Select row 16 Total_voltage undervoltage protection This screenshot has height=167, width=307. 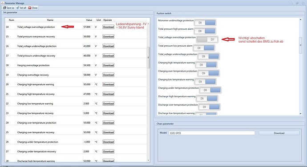[76, 46]
